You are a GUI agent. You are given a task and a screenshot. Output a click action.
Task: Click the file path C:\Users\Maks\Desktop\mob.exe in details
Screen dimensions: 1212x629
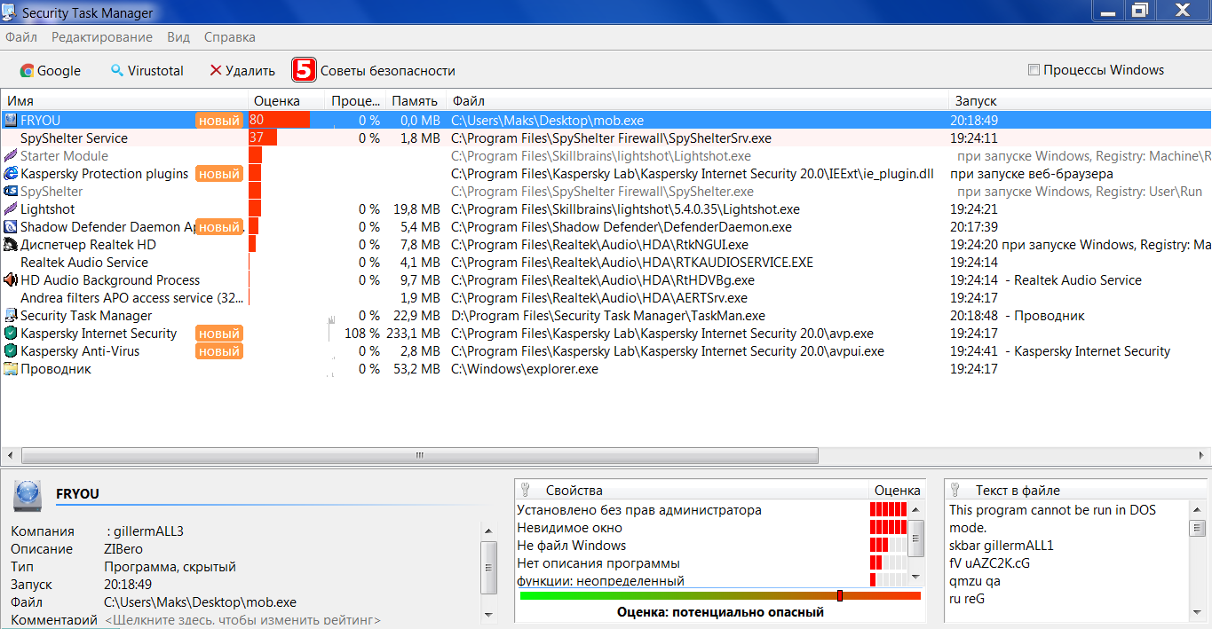pyautogui.click(x=200, y=602)
